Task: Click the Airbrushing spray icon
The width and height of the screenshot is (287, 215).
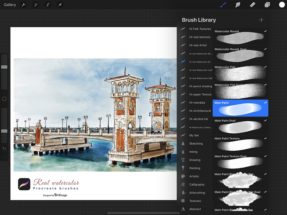Action: (x=183, y=192)
